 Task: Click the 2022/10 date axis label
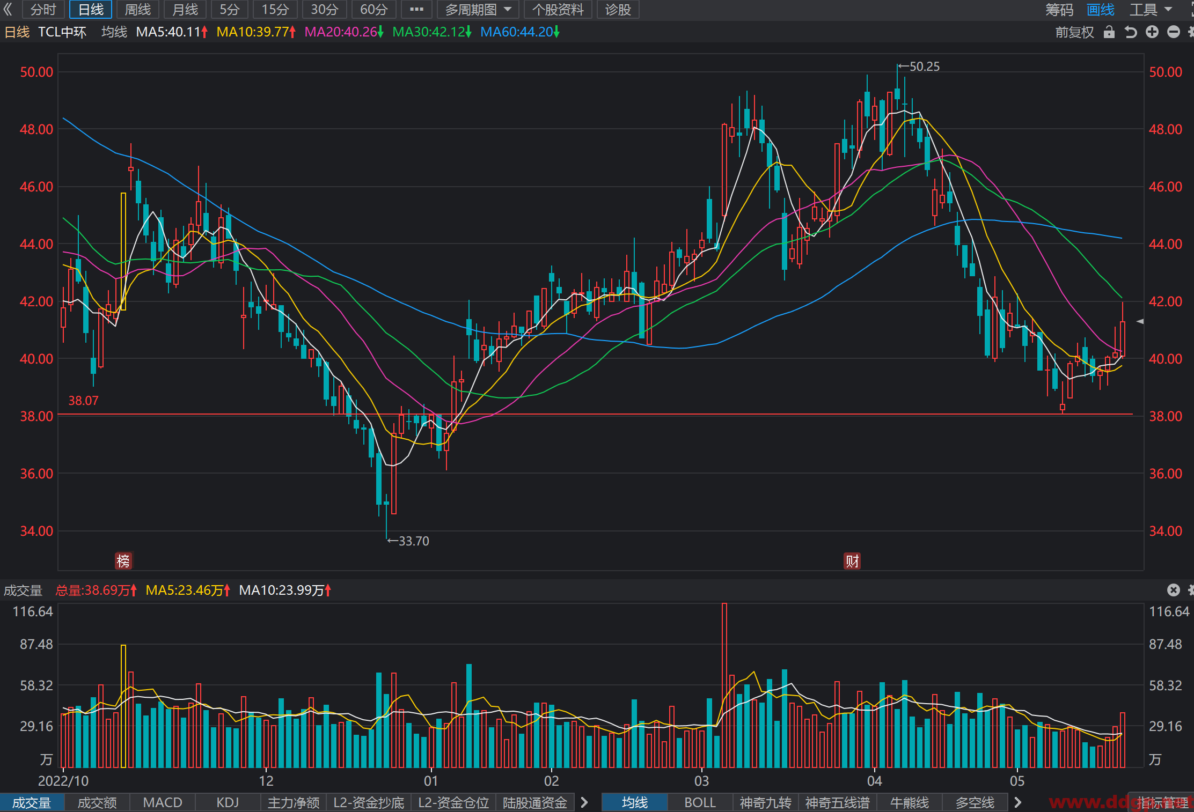[63, 780]
